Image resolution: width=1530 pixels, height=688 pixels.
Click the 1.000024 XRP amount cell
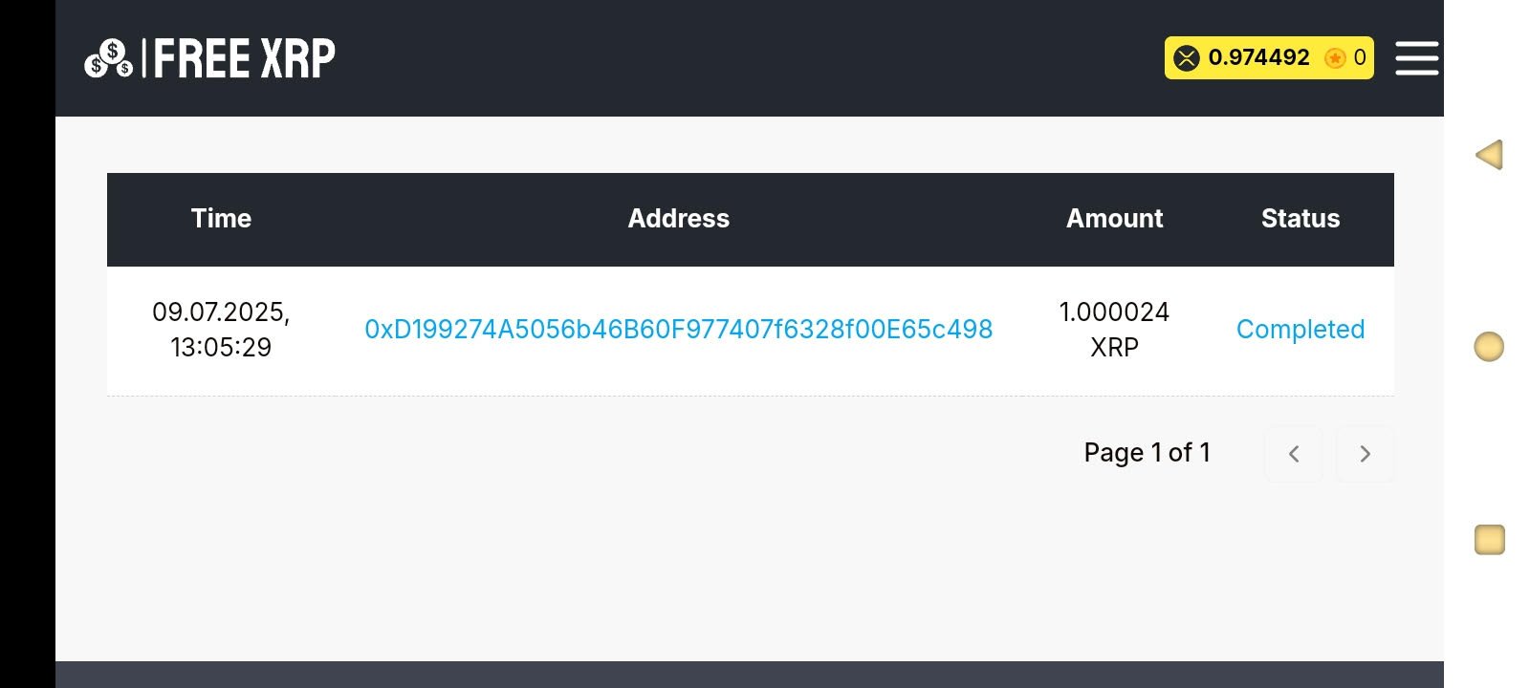(x=1114, y=330)
